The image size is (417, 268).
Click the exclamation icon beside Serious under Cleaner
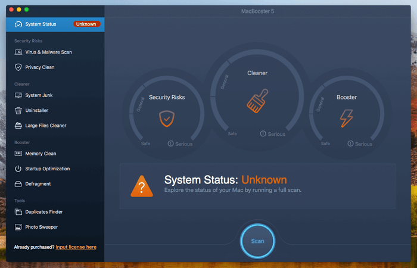tap(263, 134)
